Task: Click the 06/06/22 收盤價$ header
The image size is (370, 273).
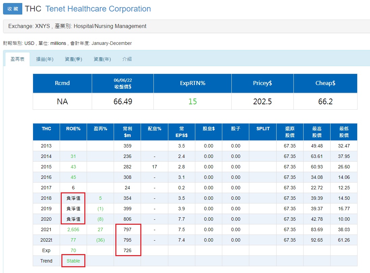Action: point(123,83)
